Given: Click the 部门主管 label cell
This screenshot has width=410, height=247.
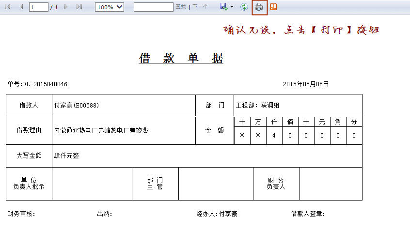Looking at the screenshot, I should click(x=155, y=184).
